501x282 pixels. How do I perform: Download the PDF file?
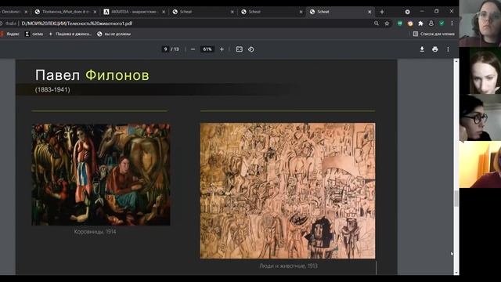(422, 49)
